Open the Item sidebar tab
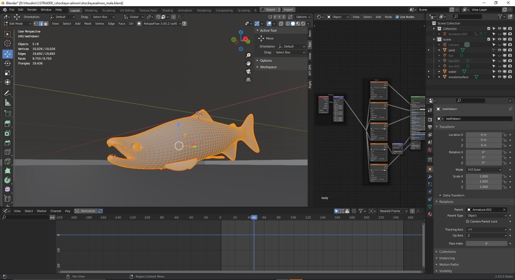Viewport: 515px width, 280px height. (x=310, y=33)
